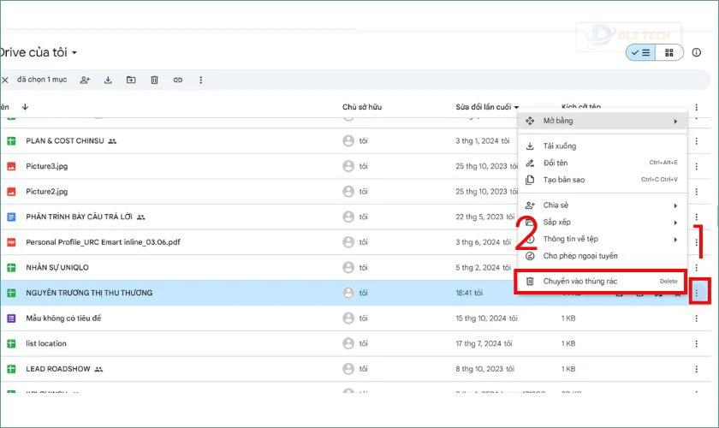
Task: Select PLAN & COST CHINSU file name
Action: click(65, 141)
